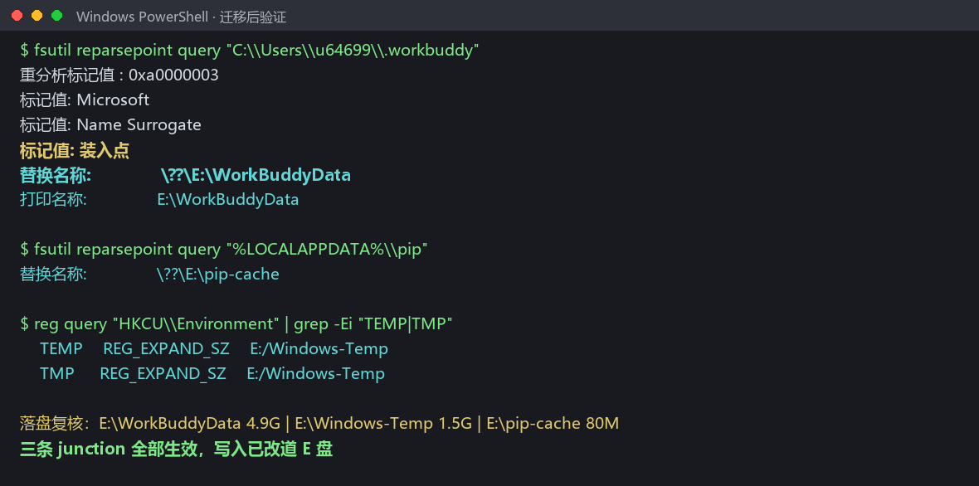Viewport: 979px width, 486px height.
Task: Click the green maximize window dot
Action: pos(56,16)
